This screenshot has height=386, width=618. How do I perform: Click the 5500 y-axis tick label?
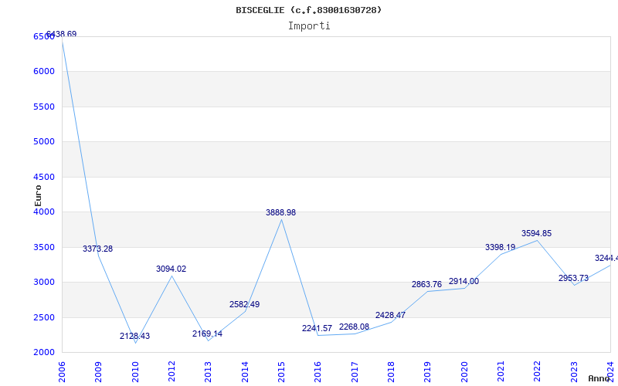tap(44, 107)
